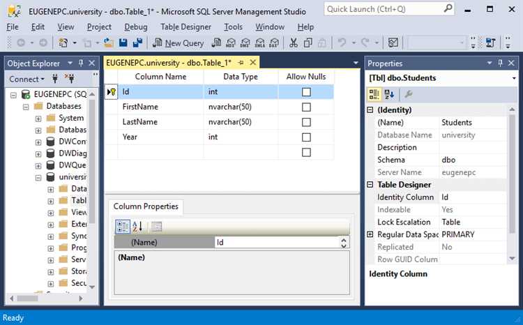Click the primary key icon beside Id
This screenshot has height=325, width=523.
[x=112, y=92]
